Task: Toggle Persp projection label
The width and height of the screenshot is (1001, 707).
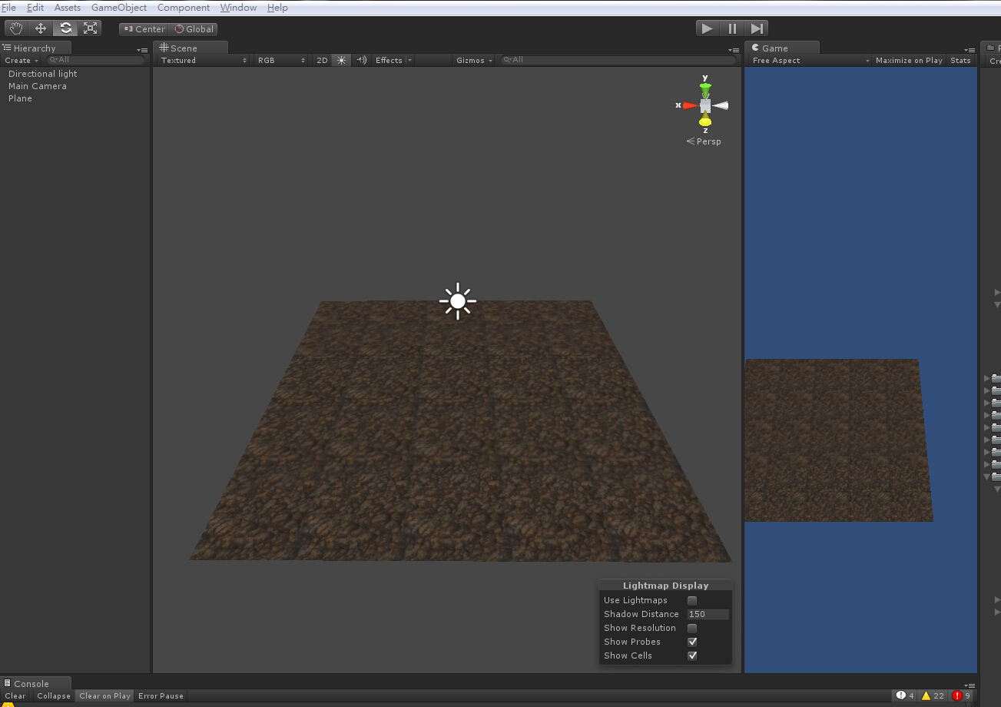Action: point(704,141)
